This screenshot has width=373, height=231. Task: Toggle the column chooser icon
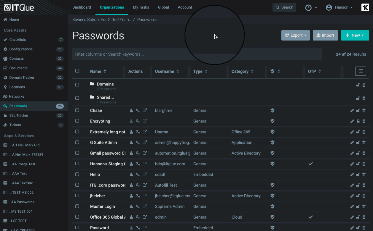[x=361, y=71]
